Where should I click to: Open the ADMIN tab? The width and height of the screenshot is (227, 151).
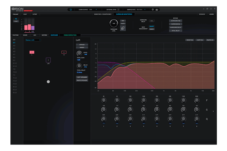pos(212,14)
